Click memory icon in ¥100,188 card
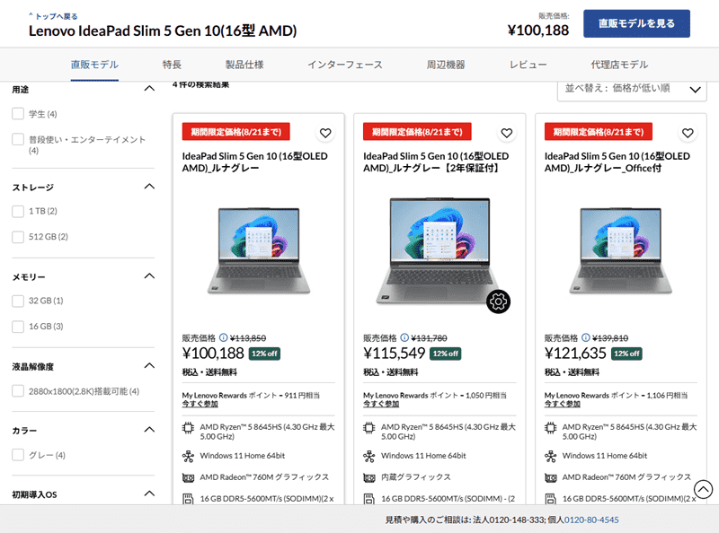719x533 pixels. pos(188,499)
